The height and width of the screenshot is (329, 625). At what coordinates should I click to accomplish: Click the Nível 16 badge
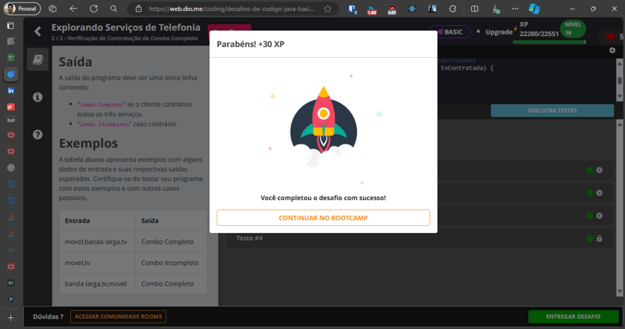pyautogui.click(x=573, y=29)
